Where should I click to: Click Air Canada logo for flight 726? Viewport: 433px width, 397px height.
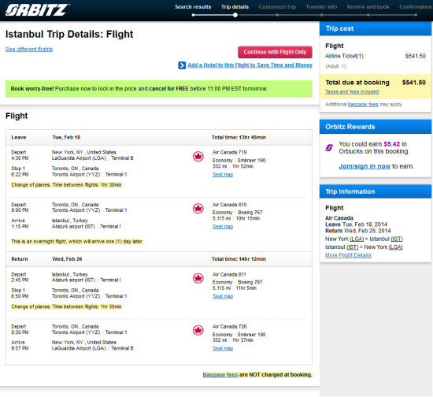tap(198, 330)
